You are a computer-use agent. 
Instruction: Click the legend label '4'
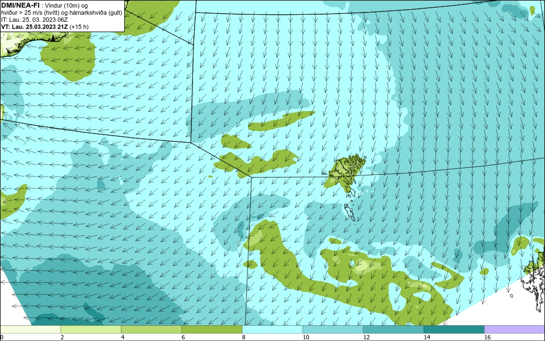pyautogui.click(x=123, y=337)
